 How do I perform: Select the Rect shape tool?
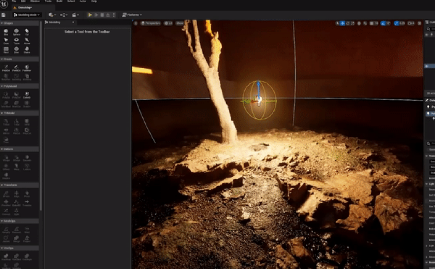[6, 50]
